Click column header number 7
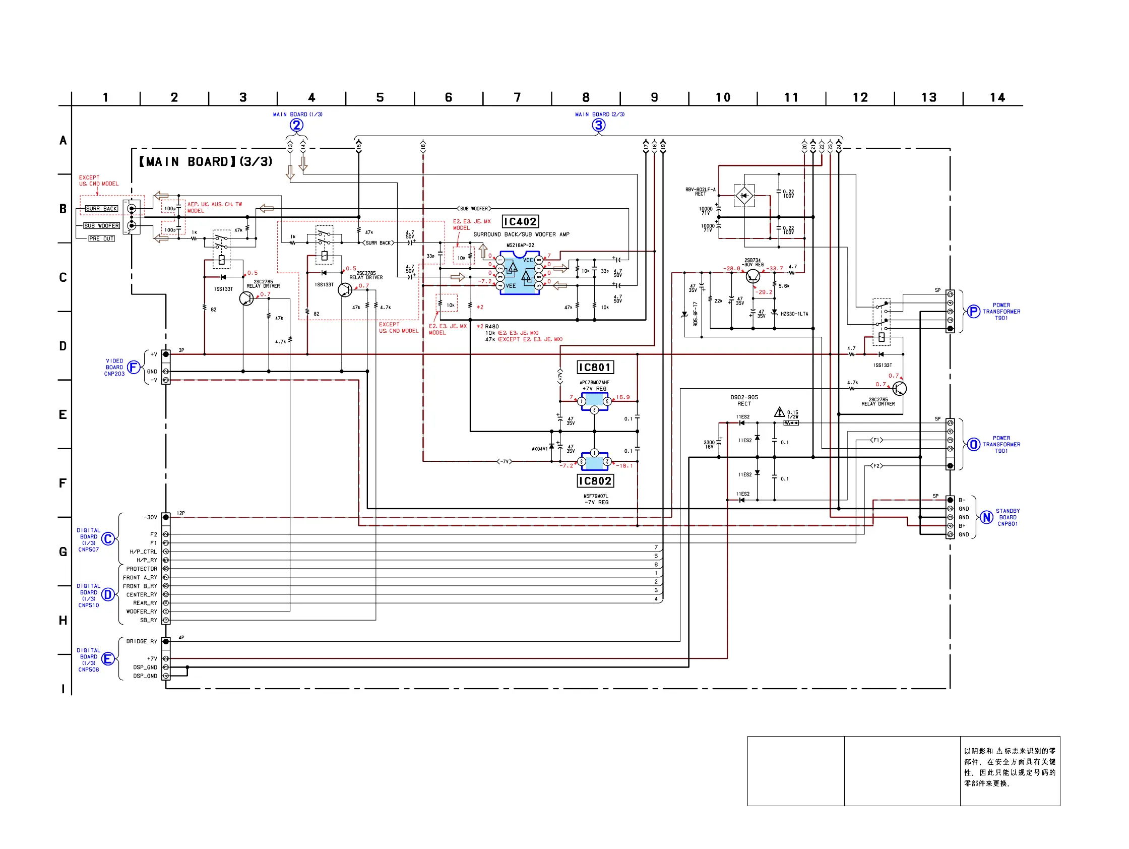This screenshot has width=1129, height=849. (x=517, y=97)
